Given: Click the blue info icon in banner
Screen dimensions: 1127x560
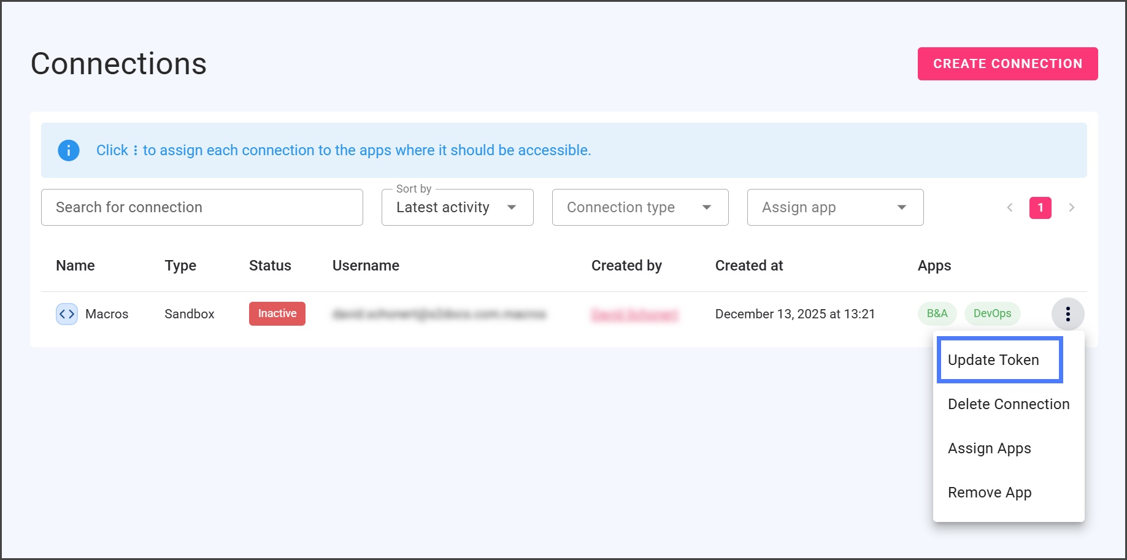Looking at the screenshot, I should pos(69,150).
